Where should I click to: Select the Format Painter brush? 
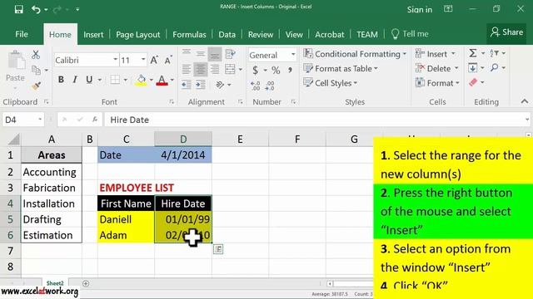(36, 86)
